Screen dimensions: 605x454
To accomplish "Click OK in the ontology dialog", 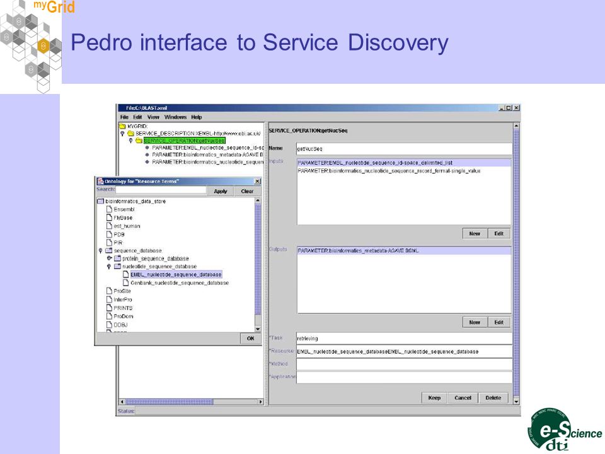I will coord(250,339).
